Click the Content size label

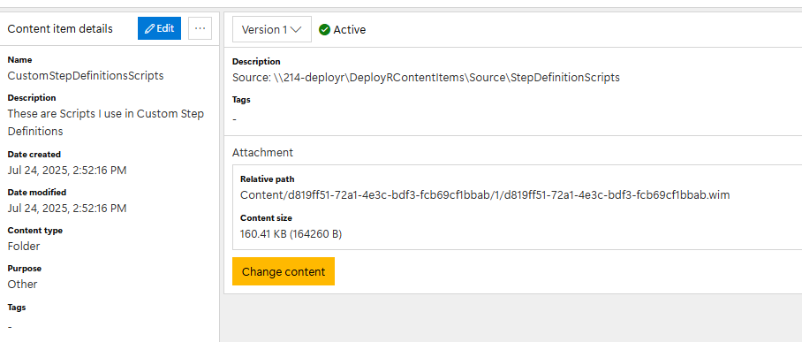(266, 218)
